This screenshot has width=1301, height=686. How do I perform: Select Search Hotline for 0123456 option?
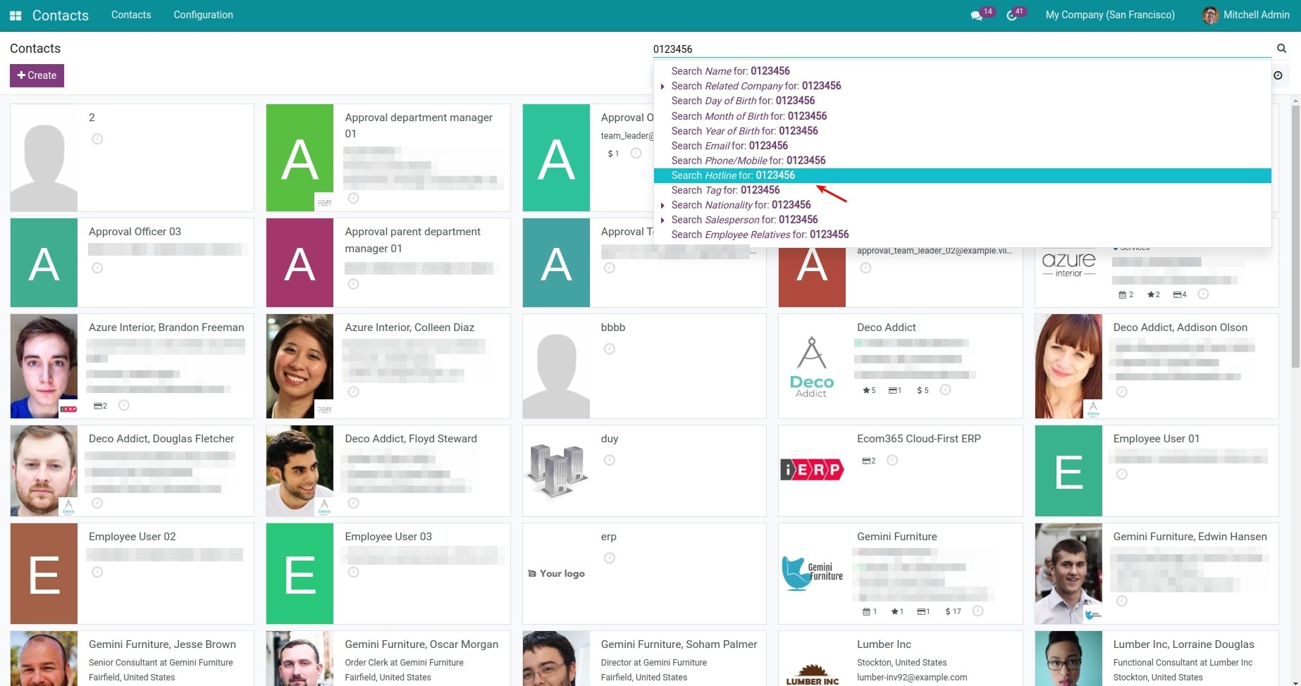(x=733, y=175)
